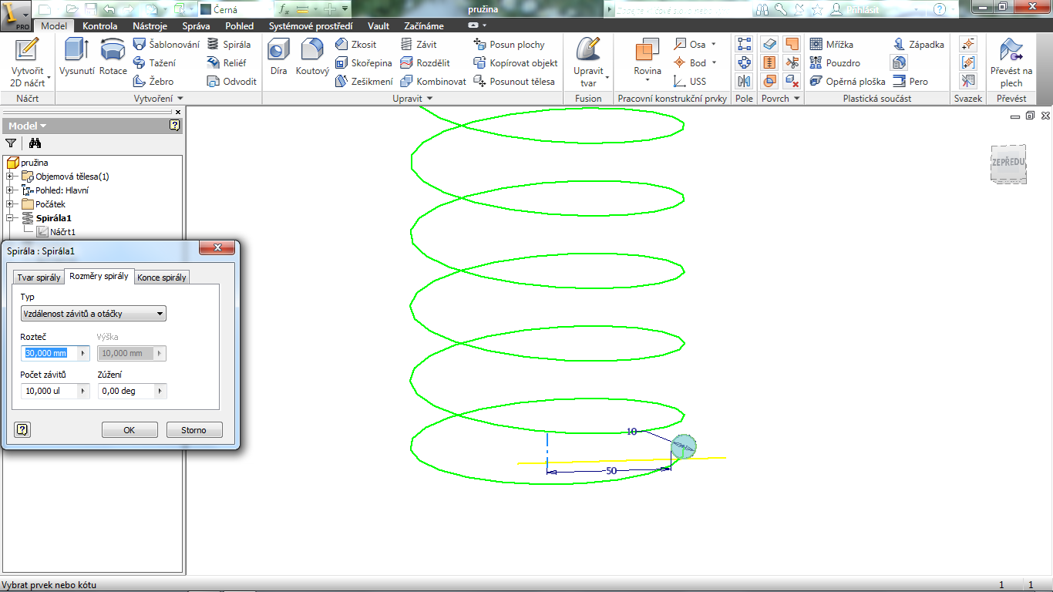The width and height of the screenshot is (1053, 592).
Task: Select the Pero lip tool
Action: 910,82
